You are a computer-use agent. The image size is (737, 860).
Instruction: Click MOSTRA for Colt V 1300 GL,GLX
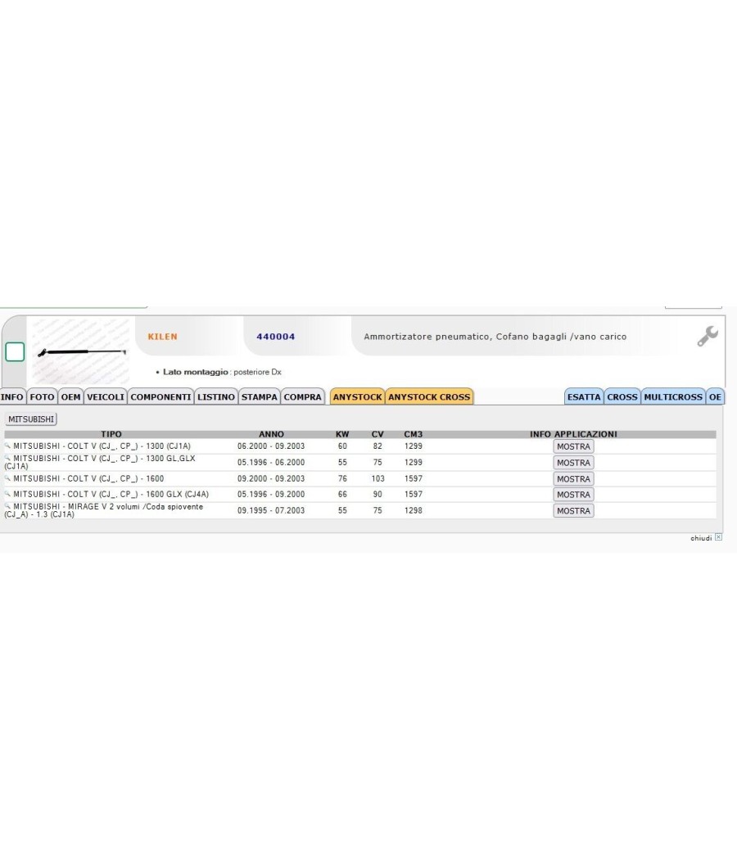click(573, 463)
